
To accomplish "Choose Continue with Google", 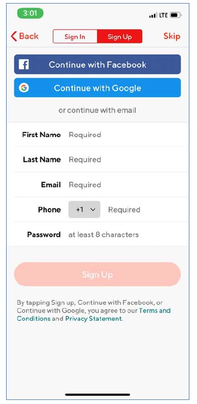I will click(x=97, y=88).
